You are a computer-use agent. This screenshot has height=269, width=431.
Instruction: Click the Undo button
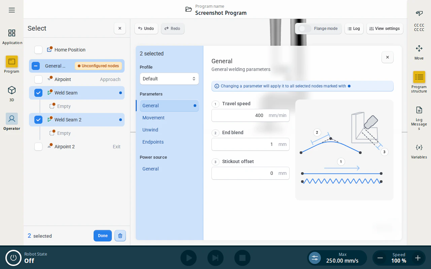tap(146, 29)
